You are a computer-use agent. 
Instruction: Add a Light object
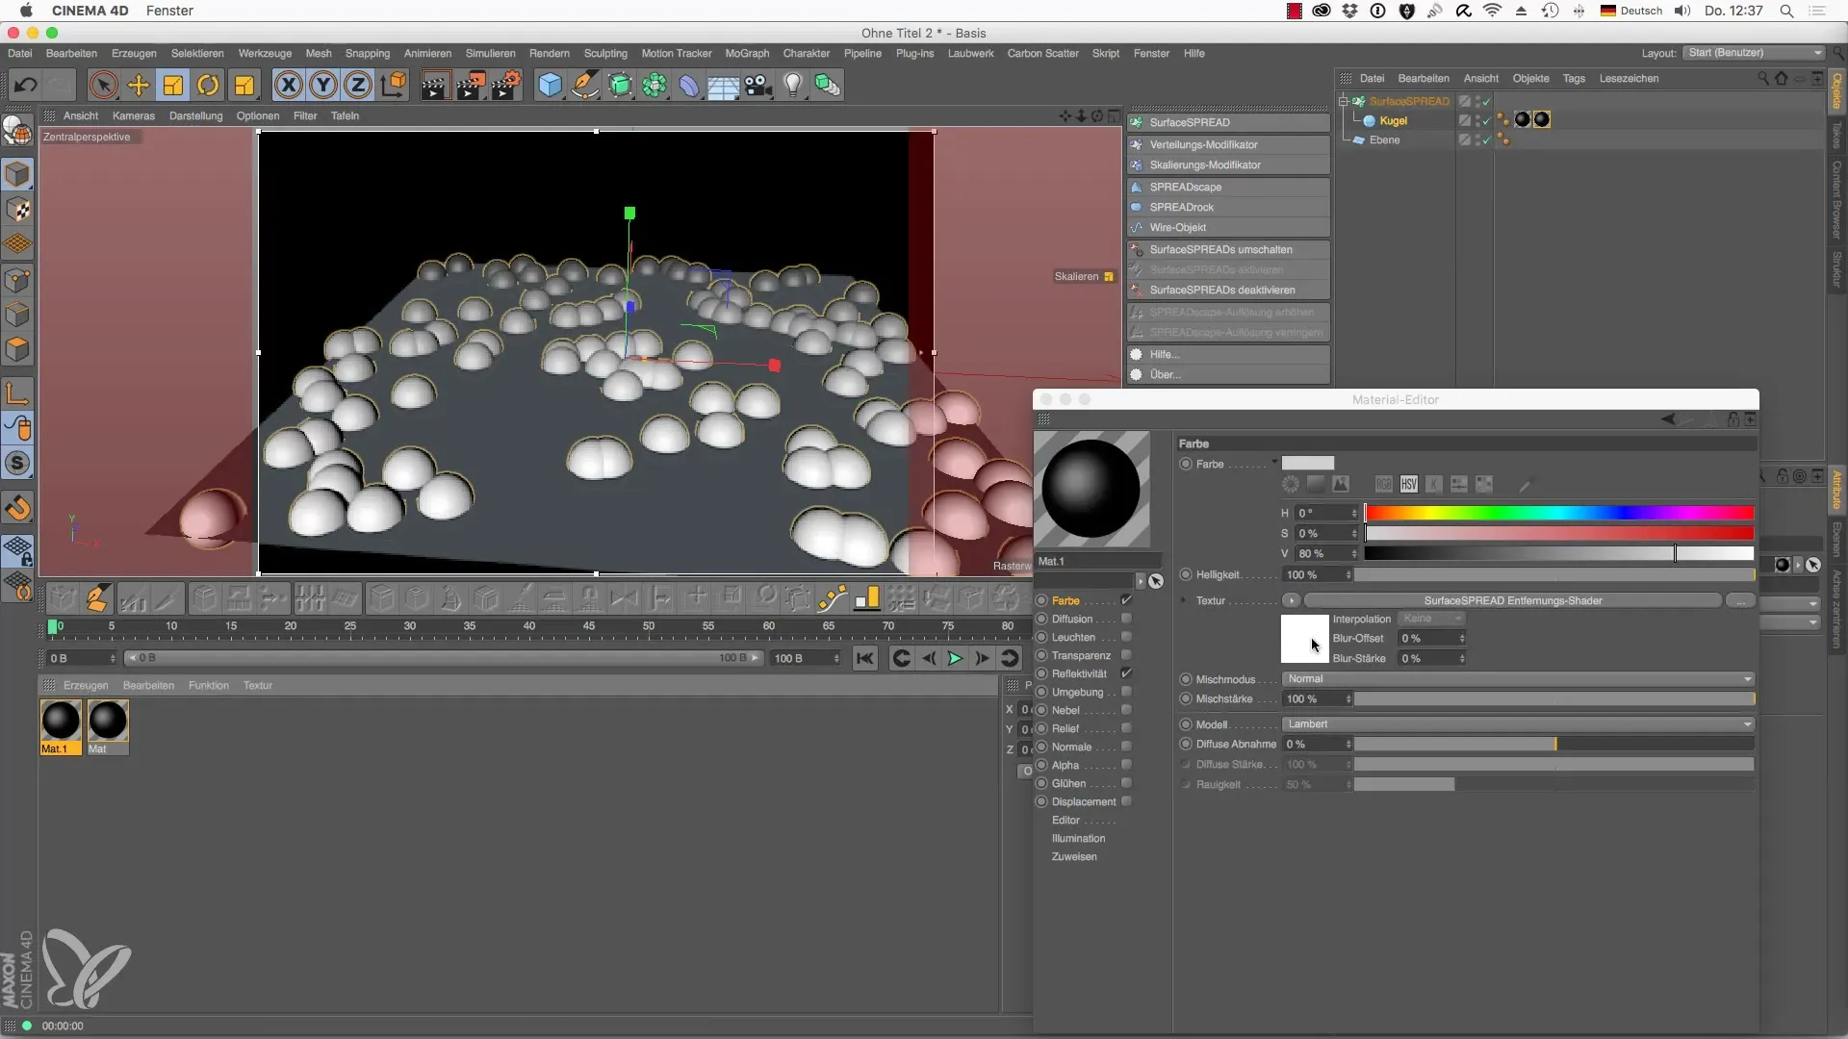click(x=792, y=86)
